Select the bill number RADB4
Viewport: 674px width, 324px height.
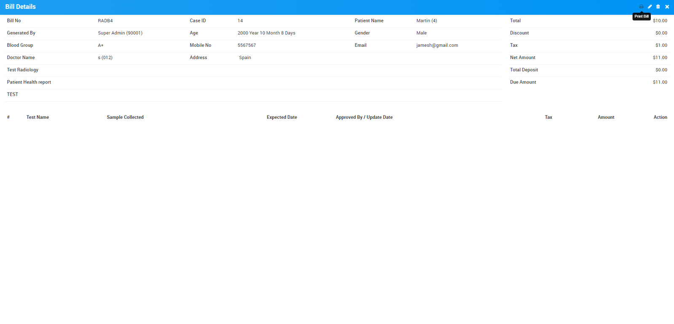click(105, 21)
